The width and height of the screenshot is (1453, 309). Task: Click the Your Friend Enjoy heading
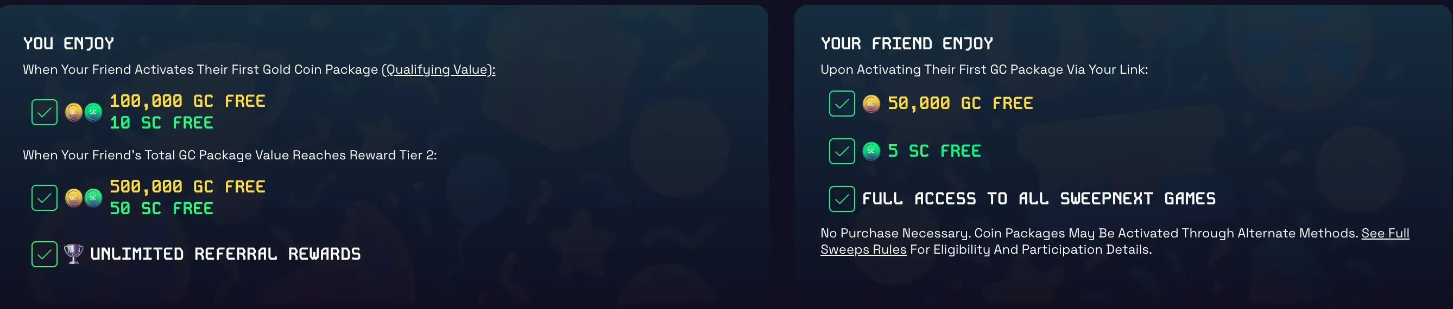tap(906, 43)
